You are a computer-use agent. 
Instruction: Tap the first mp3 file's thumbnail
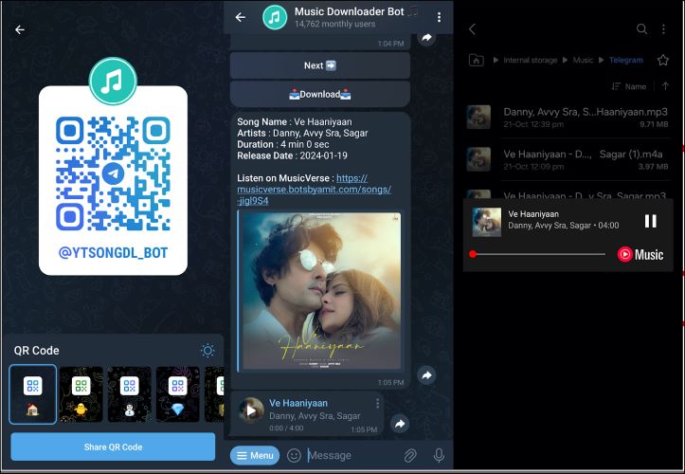tap(478, 117)
